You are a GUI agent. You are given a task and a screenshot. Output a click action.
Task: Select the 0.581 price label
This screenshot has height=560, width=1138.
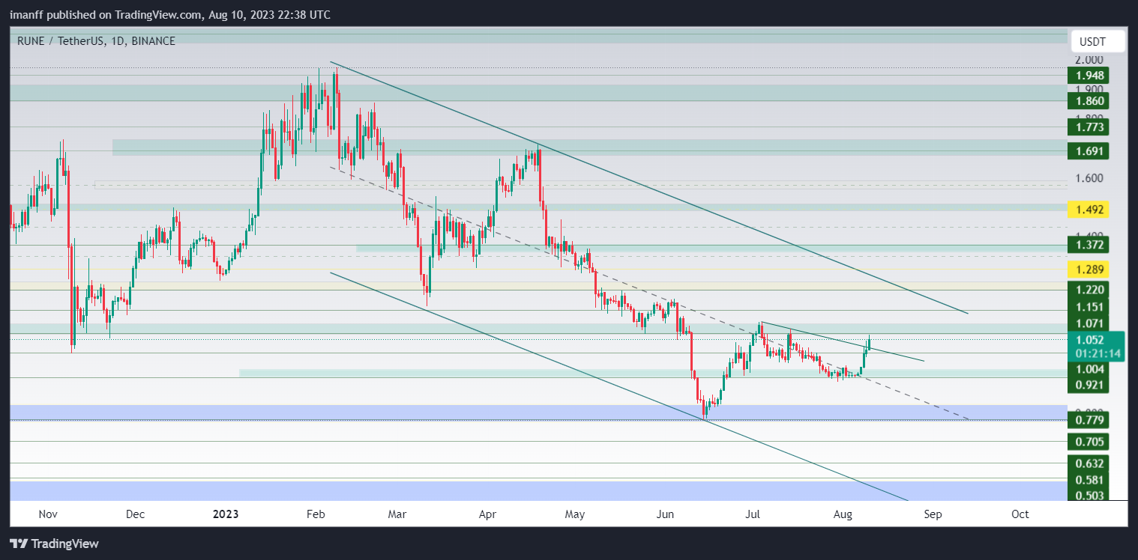pyautogui.click(x=1088, y=480)
